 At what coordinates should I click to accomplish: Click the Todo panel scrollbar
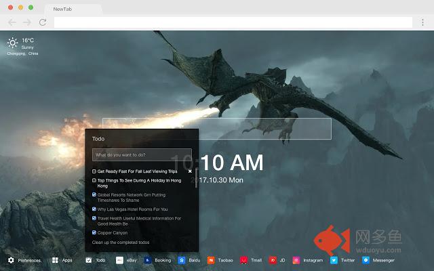[197, 178]
